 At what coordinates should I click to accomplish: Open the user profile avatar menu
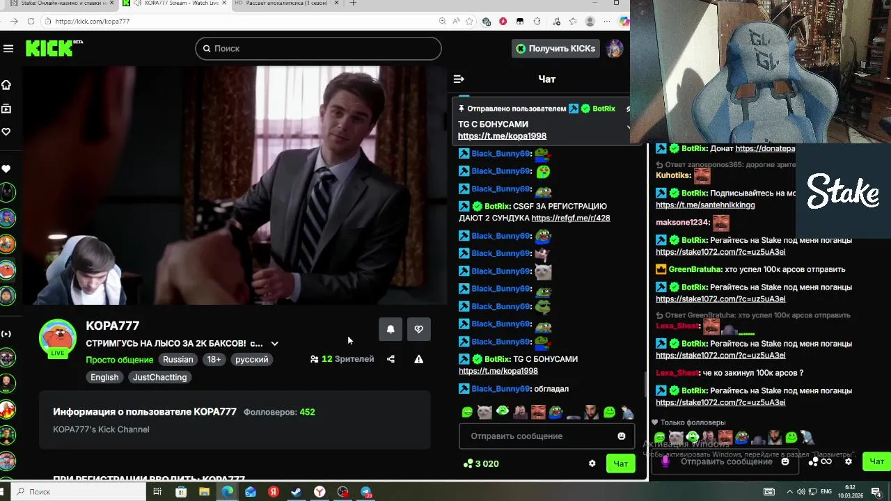point(614,48)
